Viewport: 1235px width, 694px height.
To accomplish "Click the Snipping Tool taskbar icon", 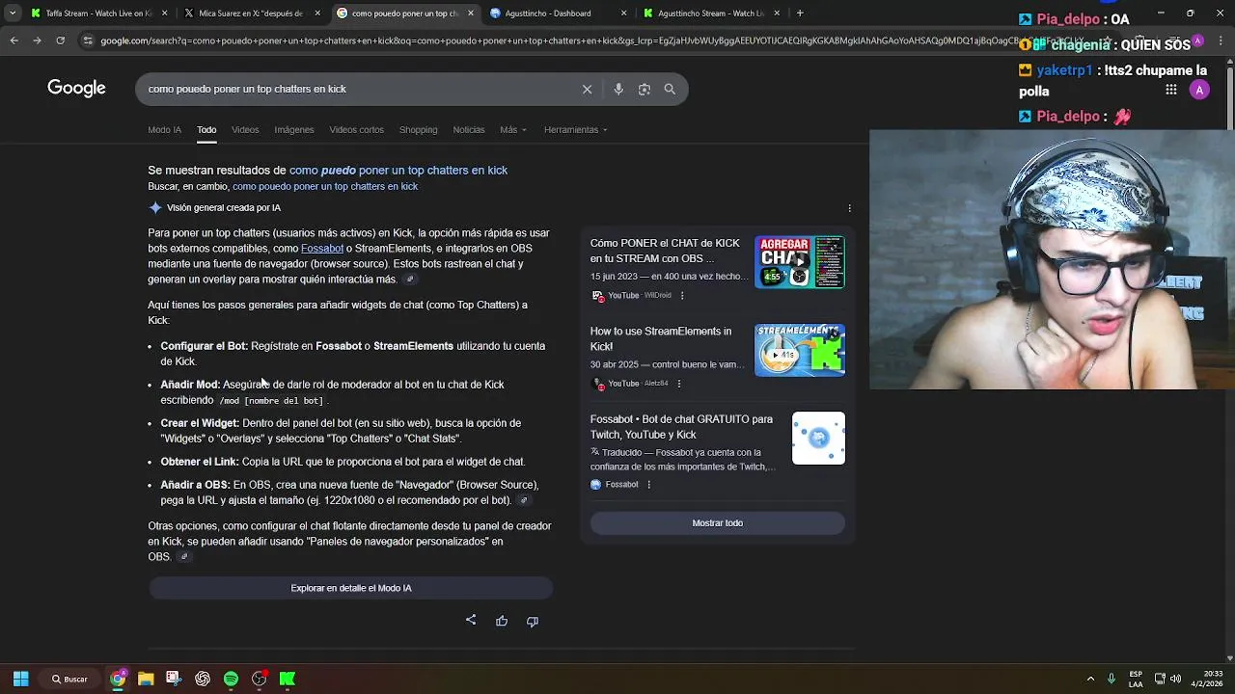I will point(174,679).
